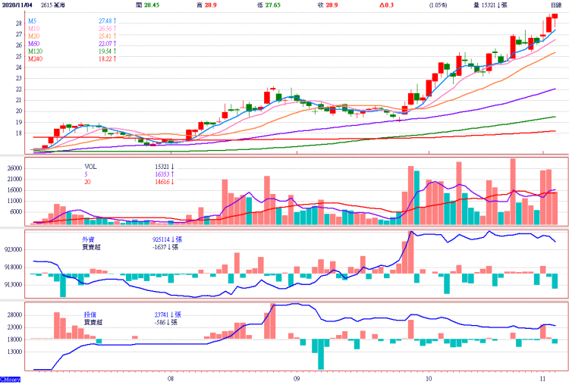
Task: Click the VOL volume indicator label
Action: 90,166
